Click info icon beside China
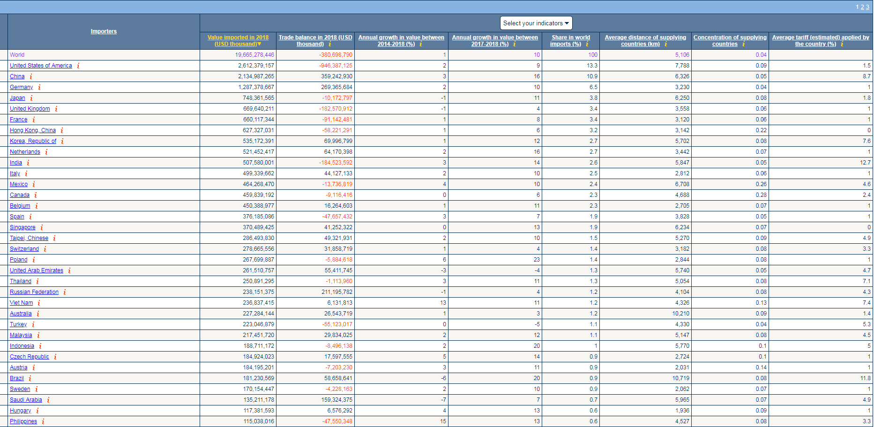Viewport: 874px width, 427px height. [31, 76]
